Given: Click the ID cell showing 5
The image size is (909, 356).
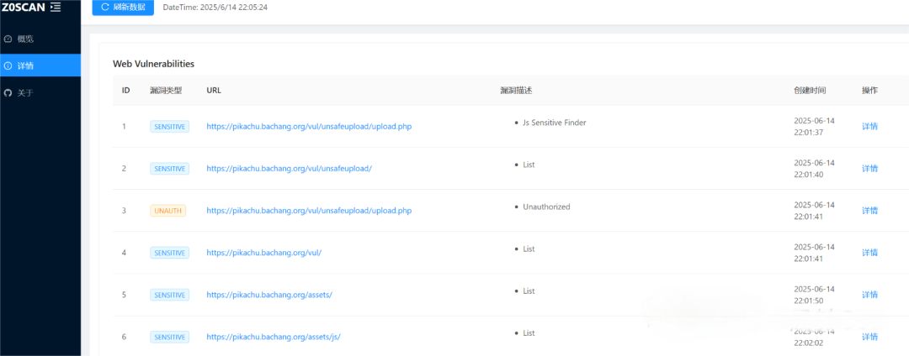Looking at the screenshot, I should (x=124, y=295).
